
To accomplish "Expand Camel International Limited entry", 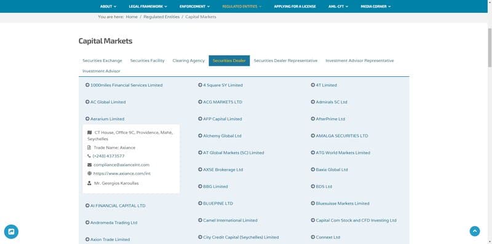I will [228, 221].
